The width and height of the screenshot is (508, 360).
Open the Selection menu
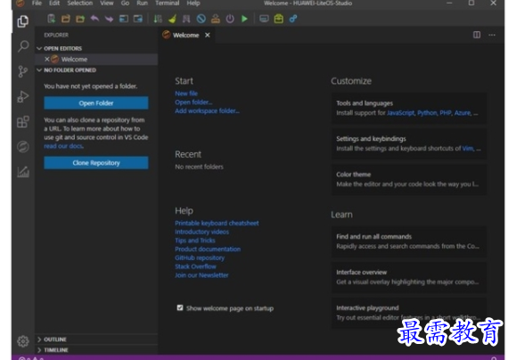79,4
